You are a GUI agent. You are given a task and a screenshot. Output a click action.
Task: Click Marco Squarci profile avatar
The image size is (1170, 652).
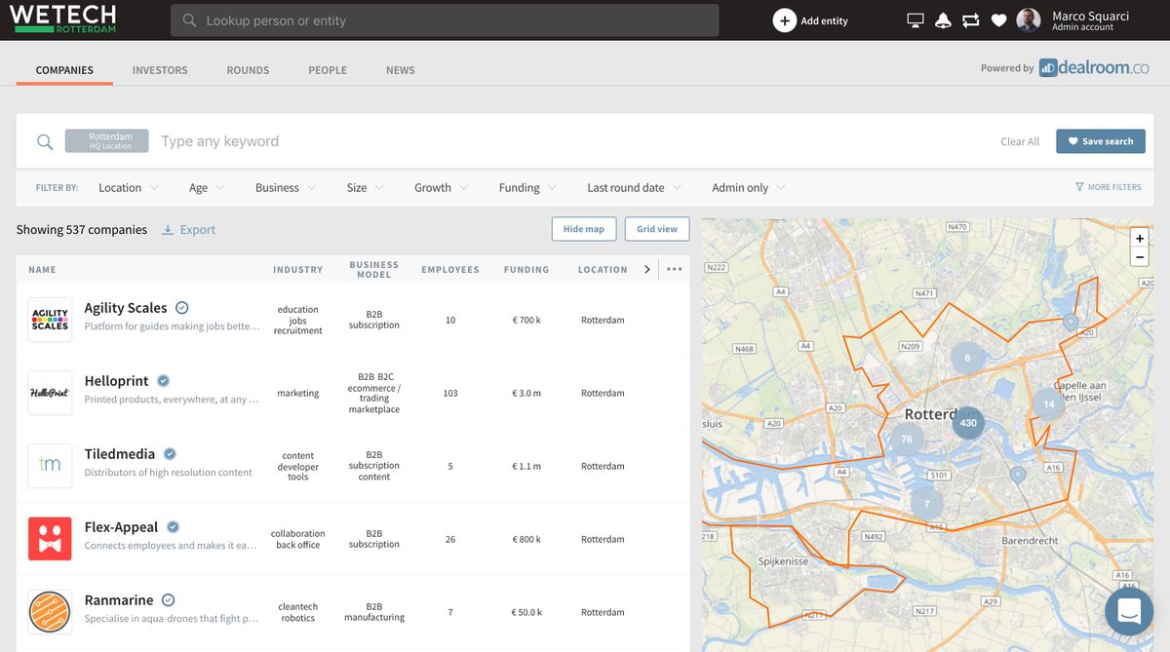(1029, 20)
